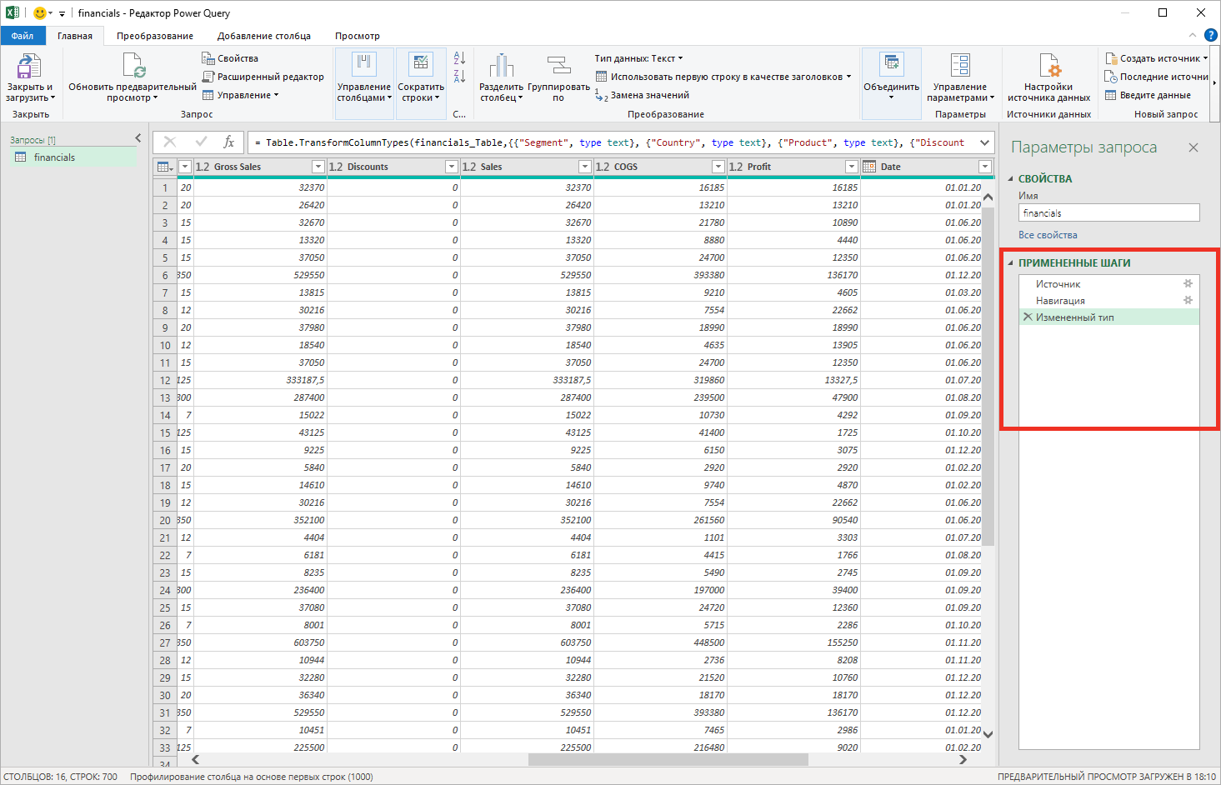Open settings gear for the Навигация step
This screenshot has width=1221, height=785.
[1188, 301]
